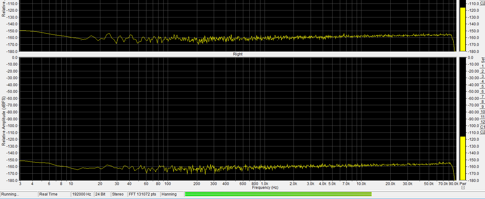Collapse the Pwr meter with the minus icon
The width and height of the screenshot is (485, 199).
(x=463, y=188)
